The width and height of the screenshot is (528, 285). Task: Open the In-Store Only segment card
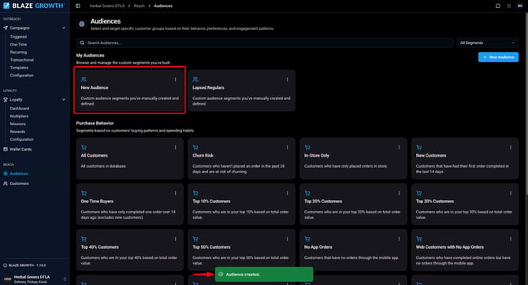(x=353, y=158)
